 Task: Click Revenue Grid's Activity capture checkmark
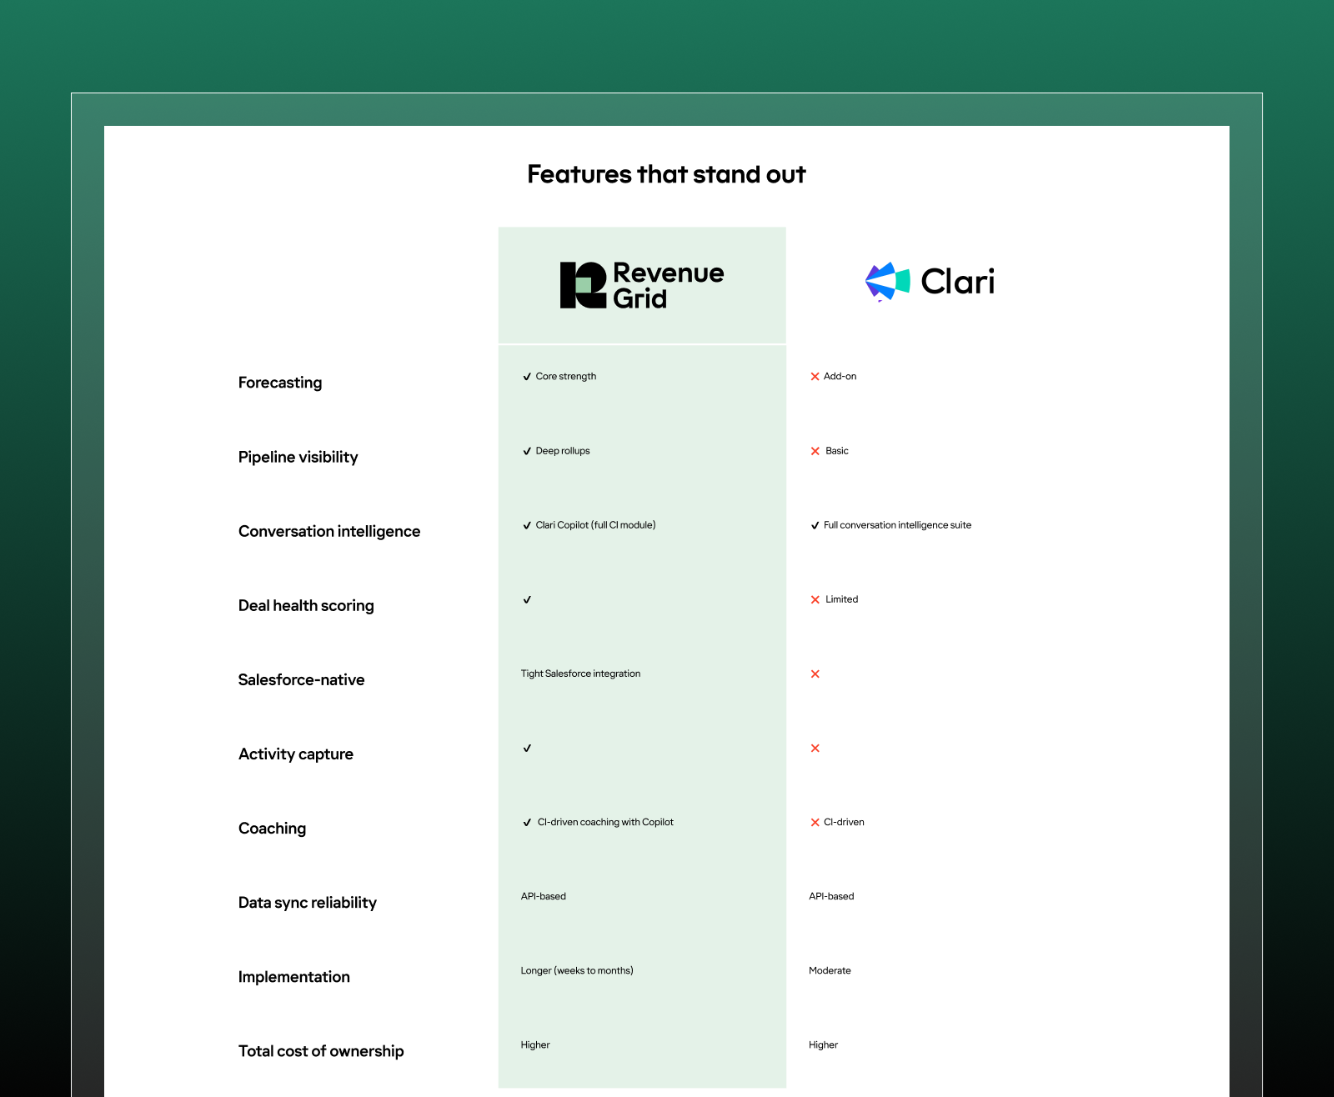coord(527,748)
